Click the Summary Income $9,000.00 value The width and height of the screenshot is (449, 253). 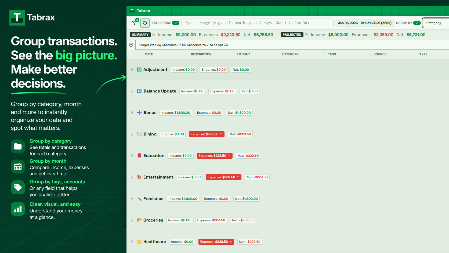pos(186,35)
